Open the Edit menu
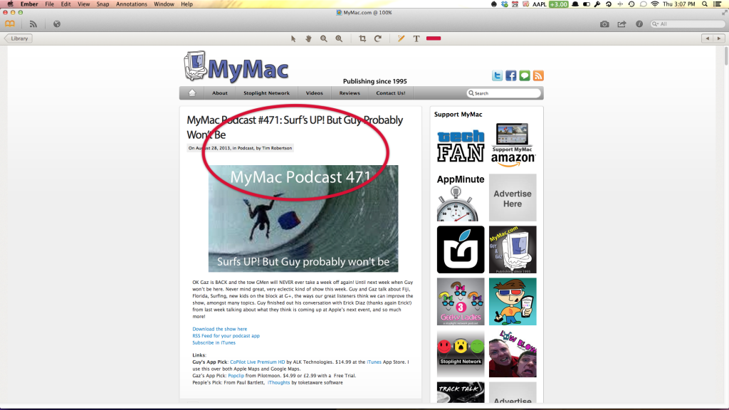This screenshot has height=410, width=729. (65, 4)
